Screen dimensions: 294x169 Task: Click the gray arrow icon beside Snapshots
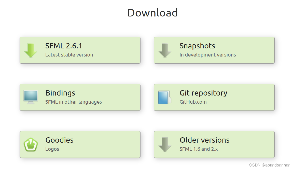[165, 50]
